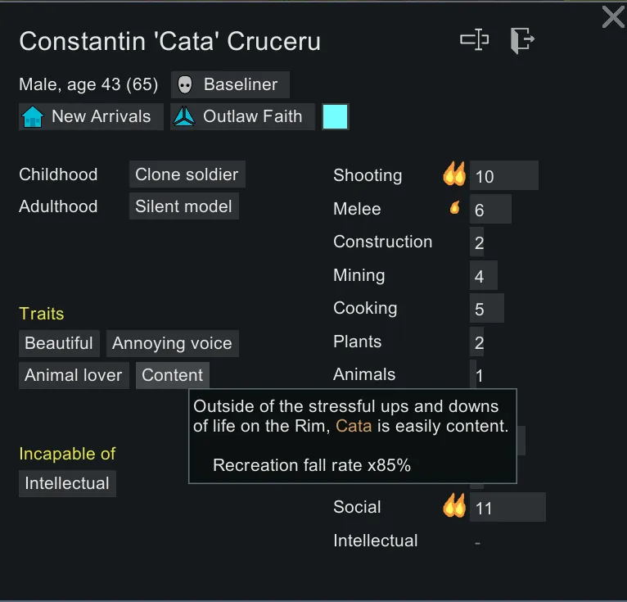The width and height of the screenshot is (627, 602).
Task: Open the Silent model adulthood backstory
Action: (x=183, y=206)
